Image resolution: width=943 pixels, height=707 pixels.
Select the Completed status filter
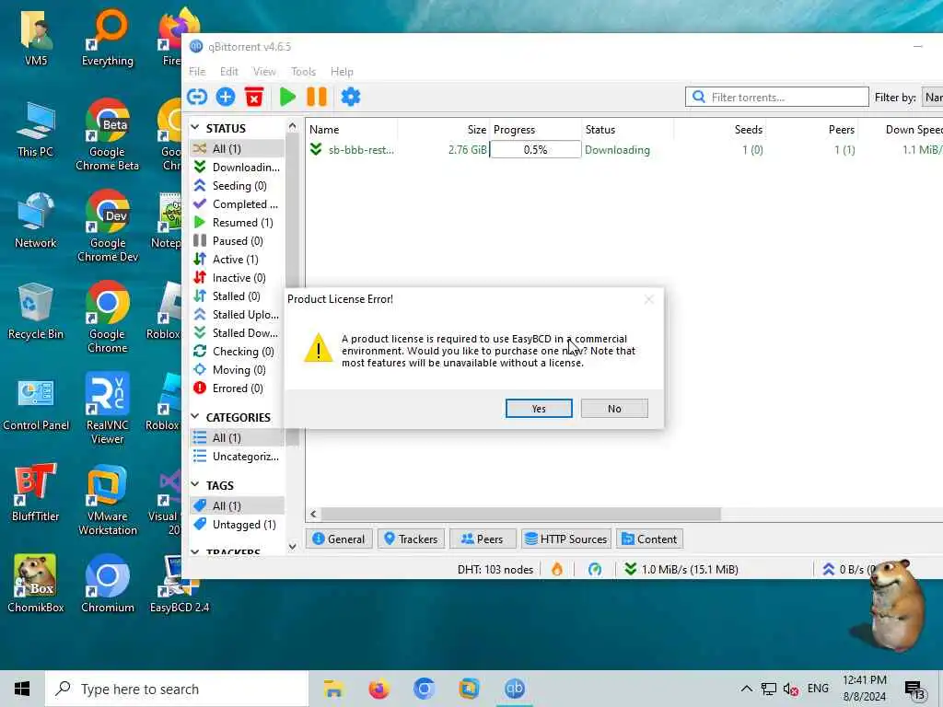[x=237, y=204]
